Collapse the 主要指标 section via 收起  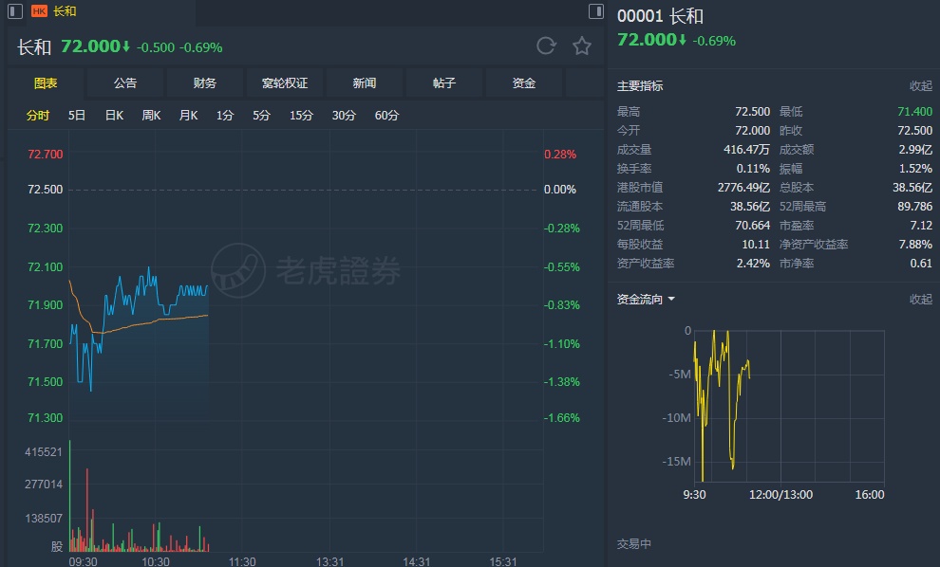point(921,85)
